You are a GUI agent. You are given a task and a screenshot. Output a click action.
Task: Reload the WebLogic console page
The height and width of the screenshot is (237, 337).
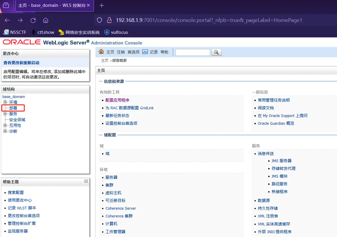click(33, 20)
